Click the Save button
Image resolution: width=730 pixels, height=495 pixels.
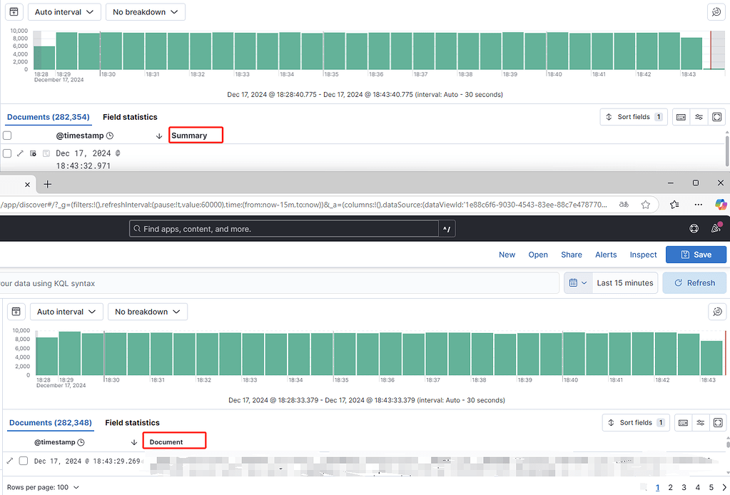click(x=696, y=255)
